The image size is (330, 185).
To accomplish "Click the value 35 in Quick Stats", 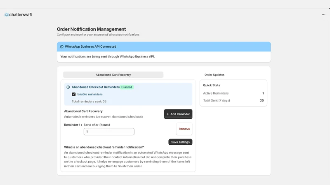I will pos(262,100).
